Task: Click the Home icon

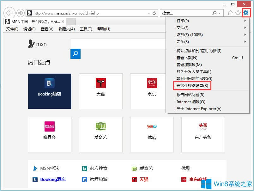Action: [x=231, y=13]
